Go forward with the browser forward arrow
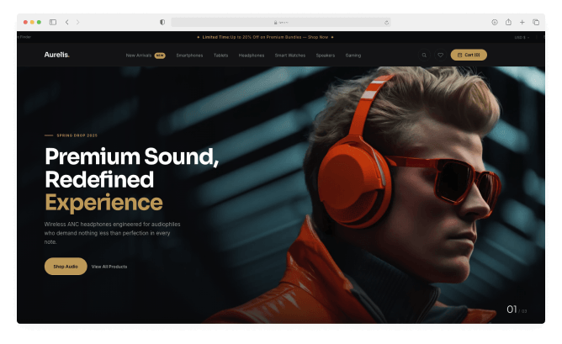562x344 pixels. pyautogui.click(x=77, y=22)
